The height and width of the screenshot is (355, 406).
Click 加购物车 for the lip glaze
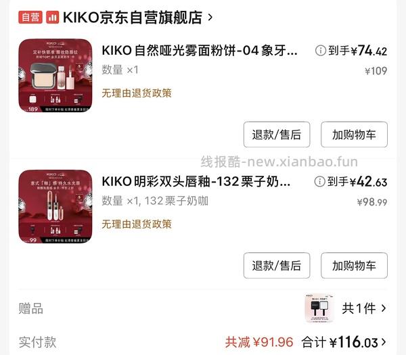354,266
